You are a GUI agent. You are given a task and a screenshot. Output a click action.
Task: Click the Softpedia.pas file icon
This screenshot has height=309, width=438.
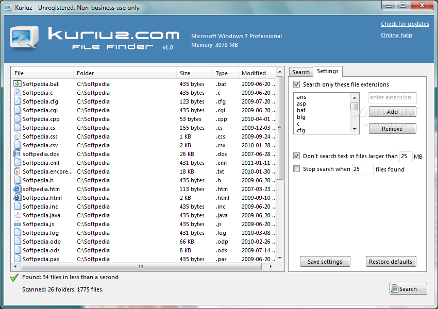pyautogui.click(x=18, y=259)
